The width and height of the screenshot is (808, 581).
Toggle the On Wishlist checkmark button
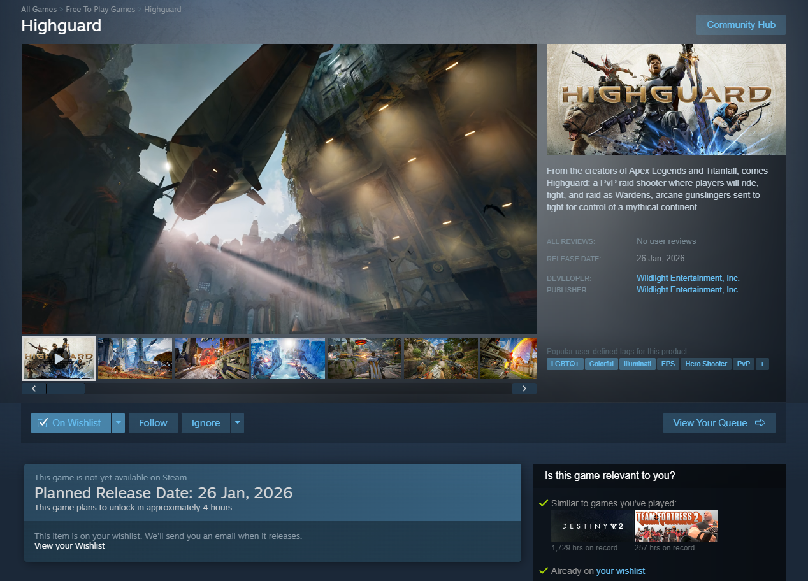(x=71, y=423)
